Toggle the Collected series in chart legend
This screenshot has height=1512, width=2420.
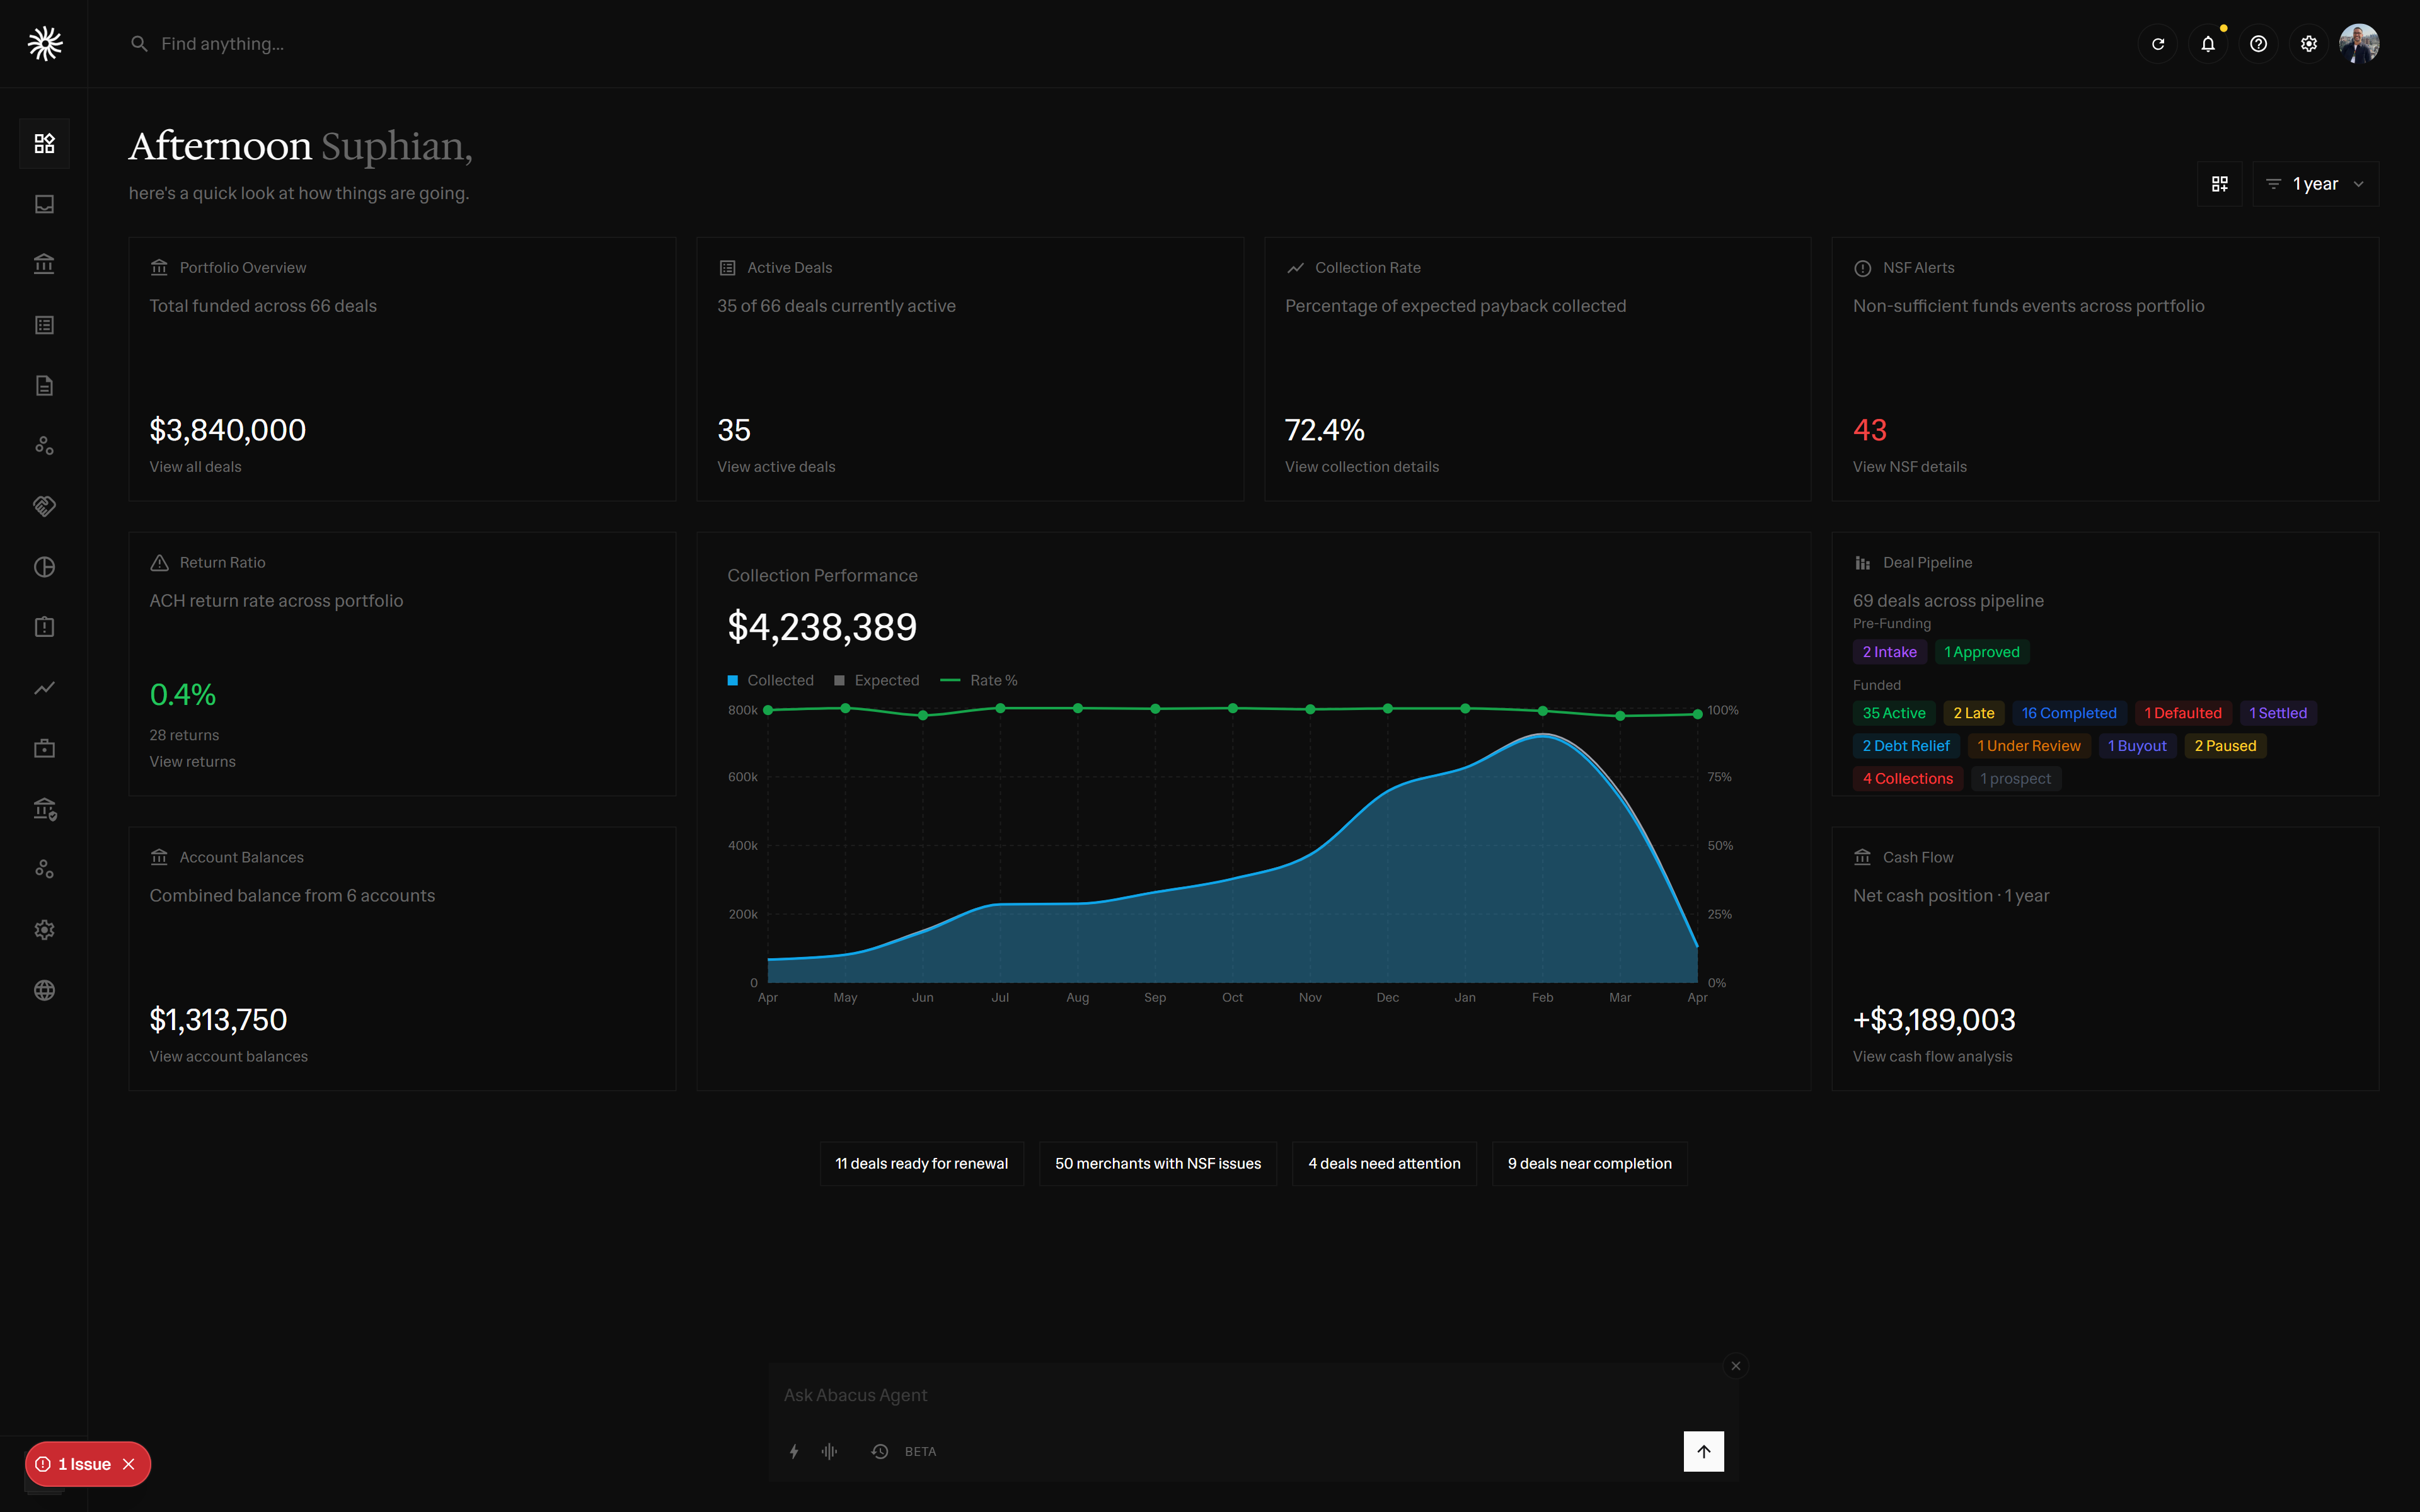[x=771, y=679]
